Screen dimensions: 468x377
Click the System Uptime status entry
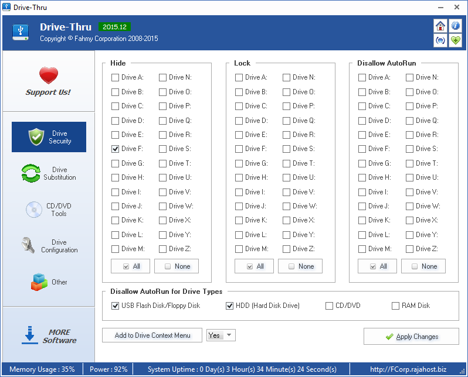click(x=242, y=369)
